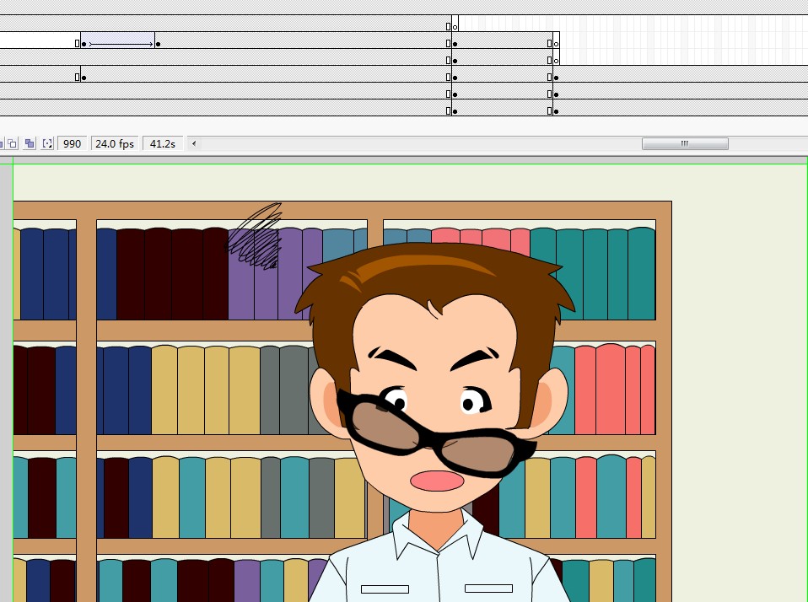Screen dimensions: 808x602
Task: Open Modify Onion Markers menu
Action: tap(47, 144)
